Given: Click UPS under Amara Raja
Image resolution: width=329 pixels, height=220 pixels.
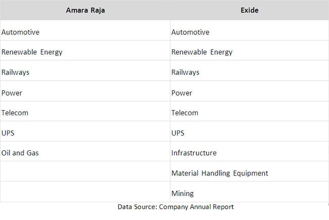Looking at the screenshot, I should [x=9, y=133].
